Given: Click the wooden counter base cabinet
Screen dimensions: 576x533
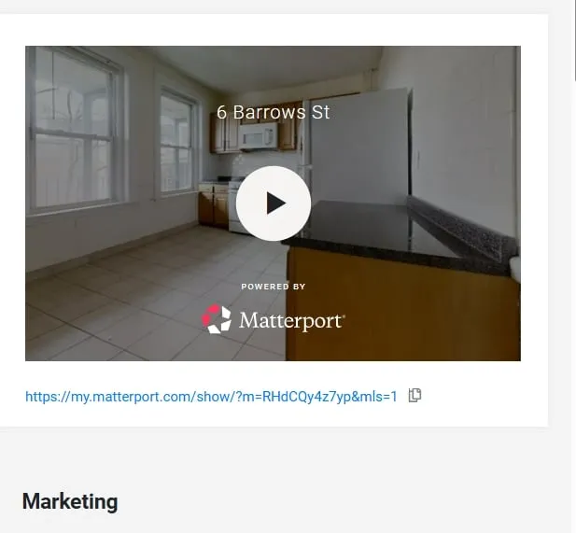Looking at the screenshot, I should tap(401, 308).
